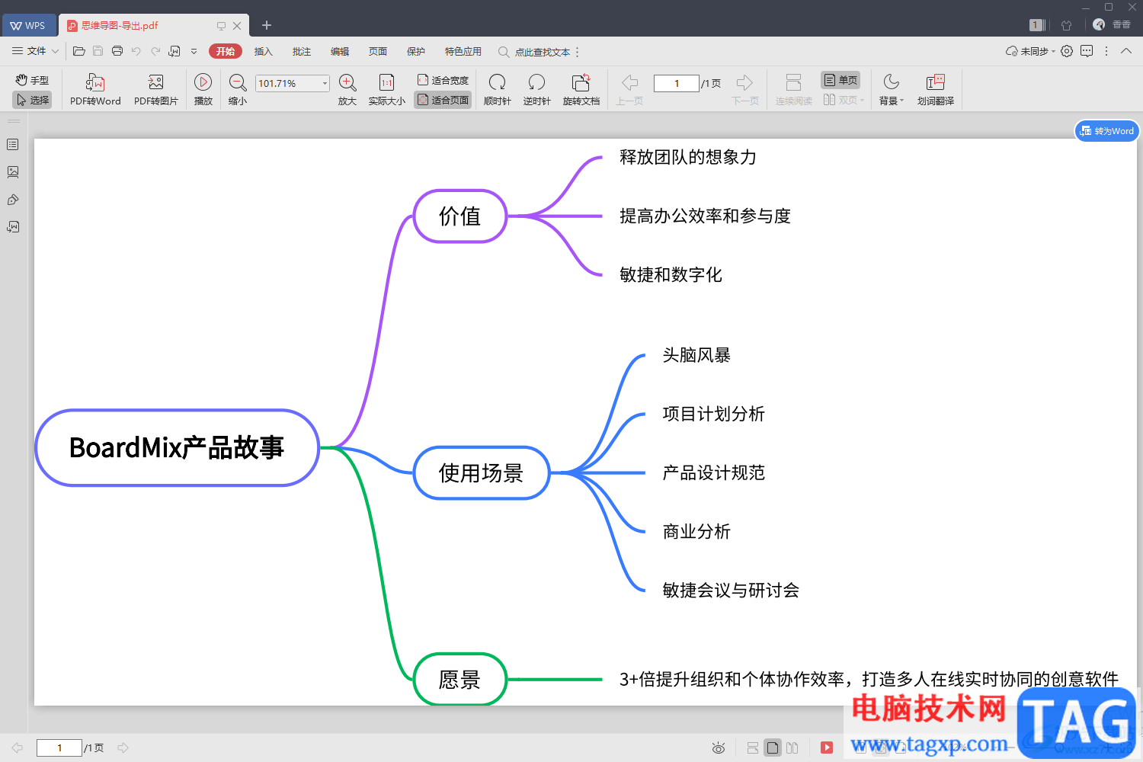Click the more options vertical dots top right
The width and height of the screenshot is (1143, 762).
[x=1106, y=51]
